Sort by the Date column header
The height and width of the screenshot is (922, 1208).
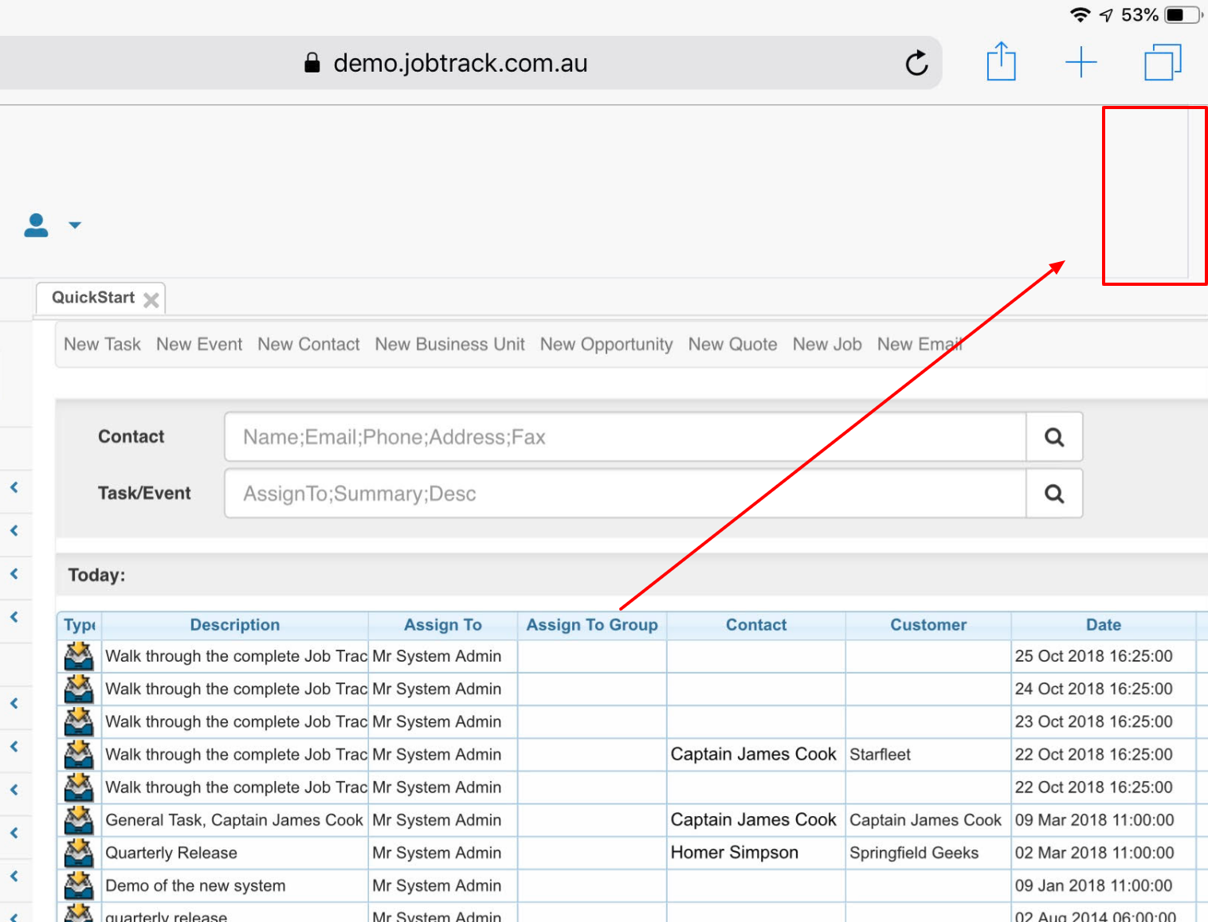click(x=1104, y=626)
